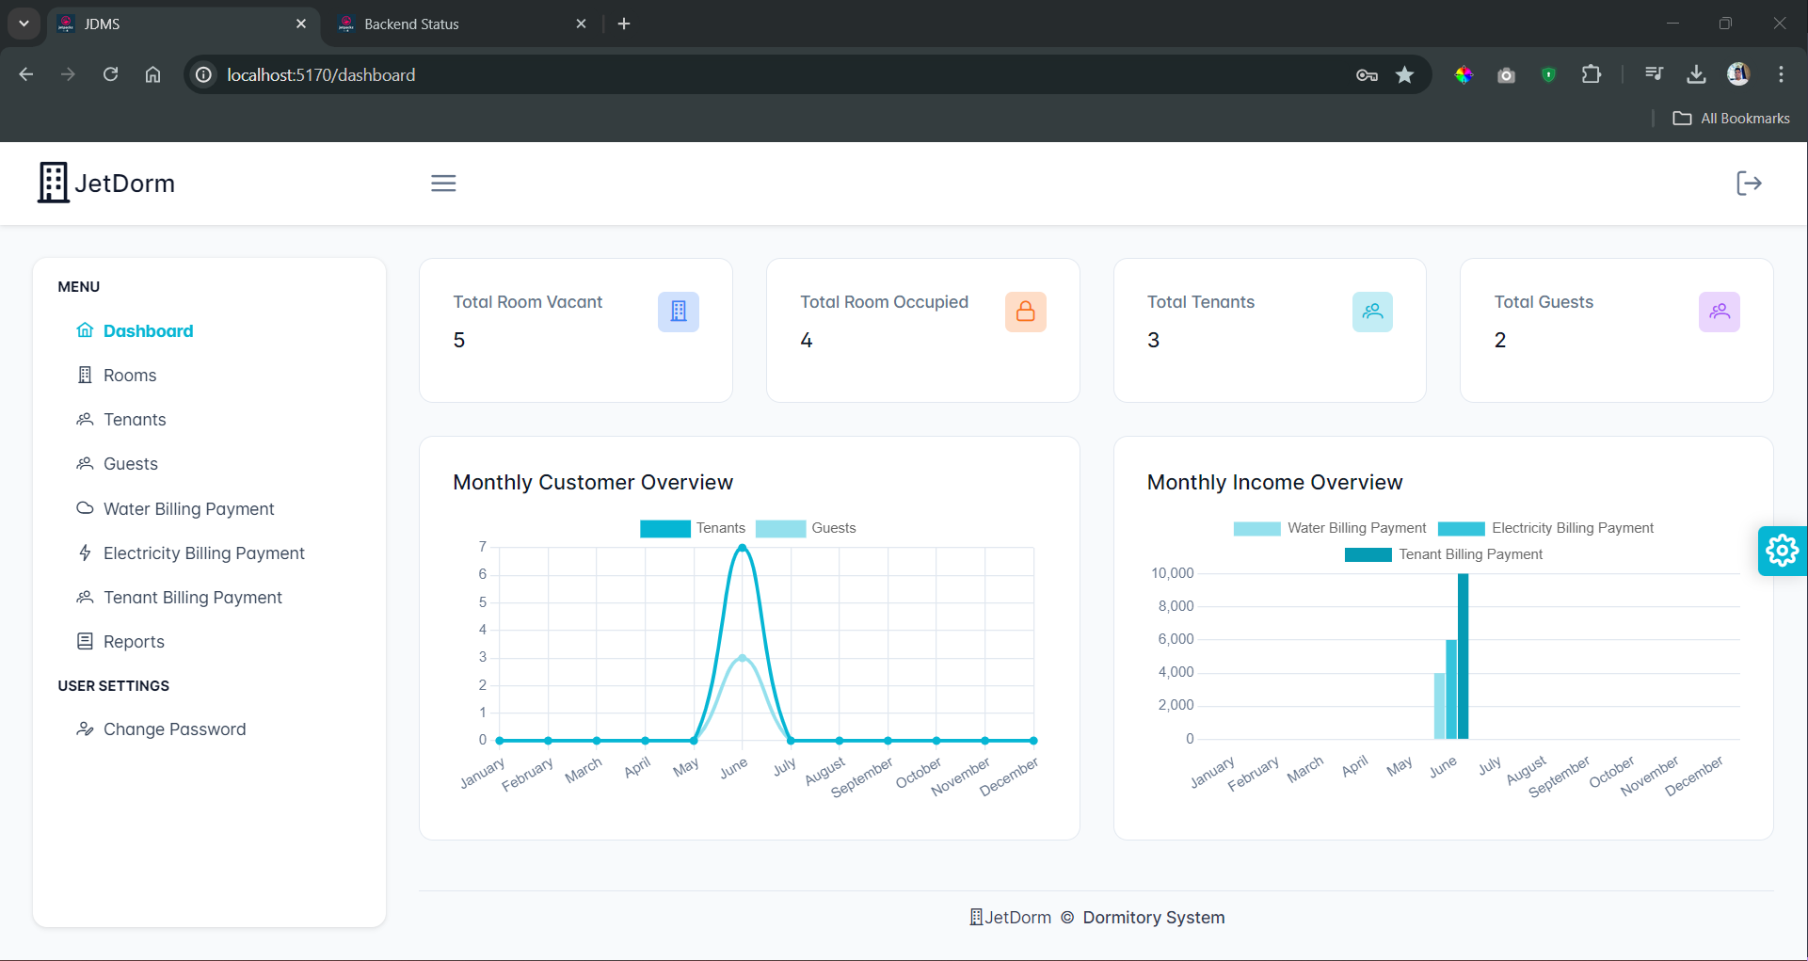Open the Change Password settings link
Screen dimensions: 1808x961
[174, 729]
